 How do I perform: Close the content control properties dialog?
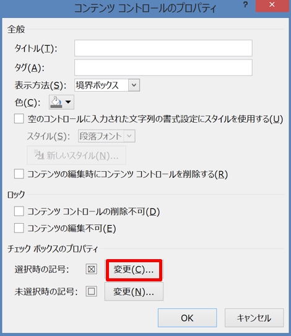(272, 5)
